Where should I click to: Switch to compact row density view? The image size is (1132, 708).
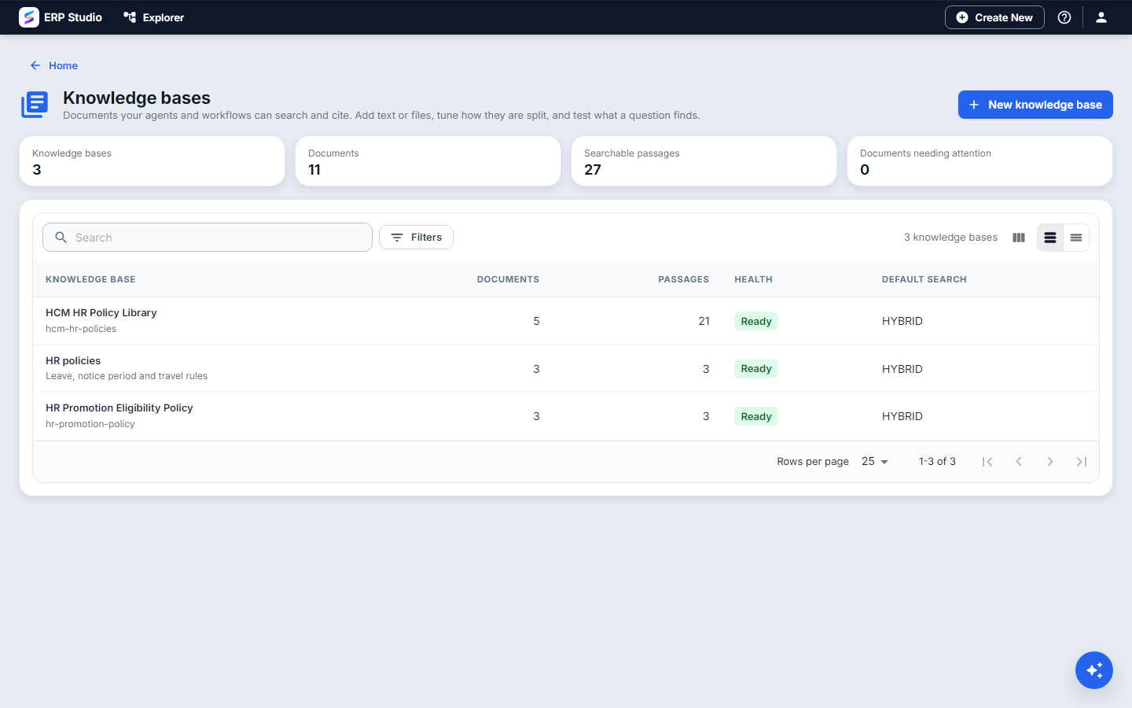[1076, 238]
